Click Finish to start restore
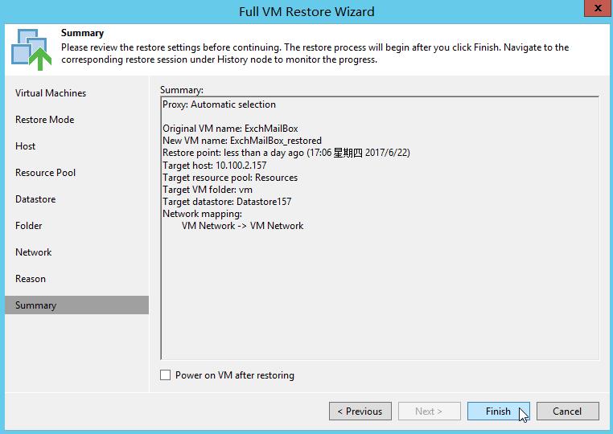 point(499,411)
